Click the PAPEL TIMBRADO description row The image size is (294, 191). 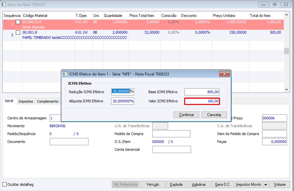tap(75, 38)
